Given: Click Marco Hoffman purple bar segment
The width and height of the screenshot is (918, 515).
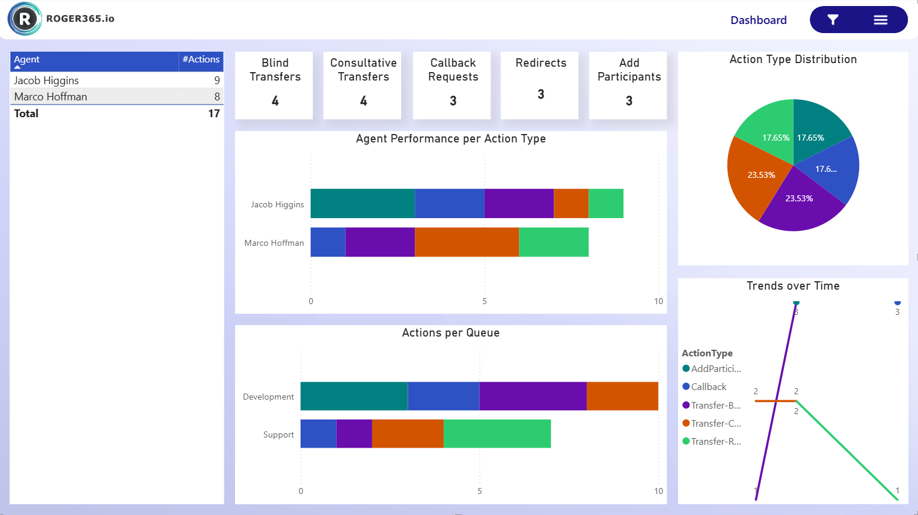Looking at the screenshot, I should 380,242.
